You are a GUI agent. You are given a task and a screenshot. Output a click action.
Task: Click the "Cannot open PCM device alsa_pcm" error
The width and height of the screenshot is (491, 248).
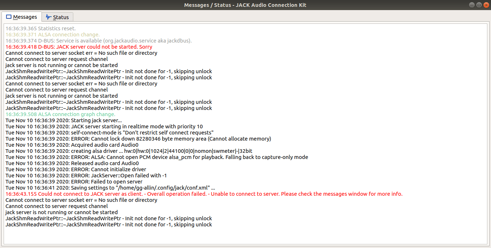click(157, 157)
